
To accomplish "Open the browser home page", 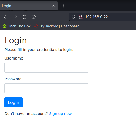I will (x=34, y=17).
